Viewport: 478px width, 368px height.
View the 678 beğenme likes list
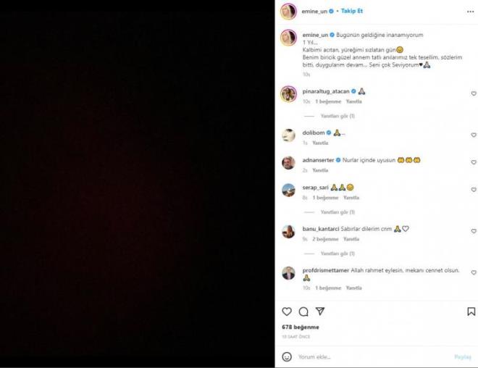[301, 327]
